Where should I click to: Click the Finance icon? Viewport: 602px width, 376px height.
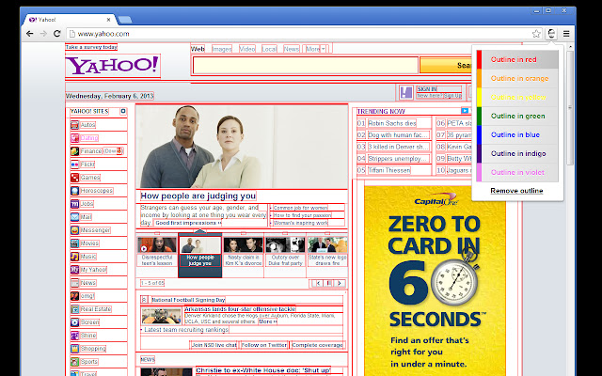(74, 151)
